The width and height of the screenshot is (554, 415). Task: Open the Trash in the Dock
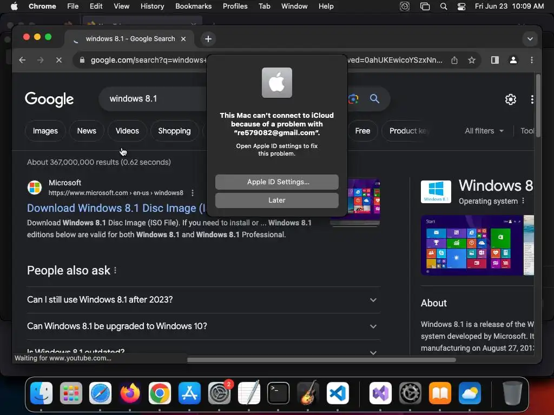point(512,393)
